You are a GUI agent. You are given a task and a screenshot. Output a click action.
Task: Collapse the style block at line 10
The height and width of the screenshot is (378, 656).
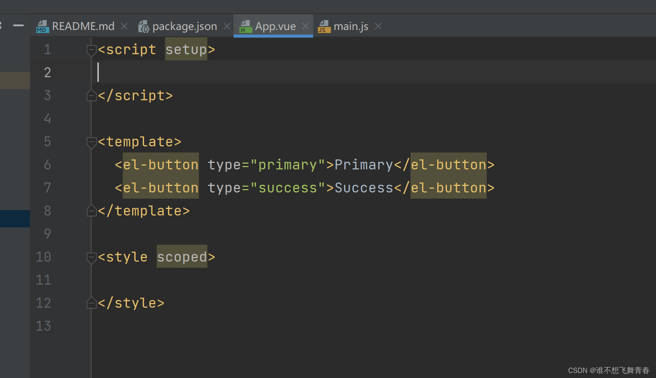(91, 258)
